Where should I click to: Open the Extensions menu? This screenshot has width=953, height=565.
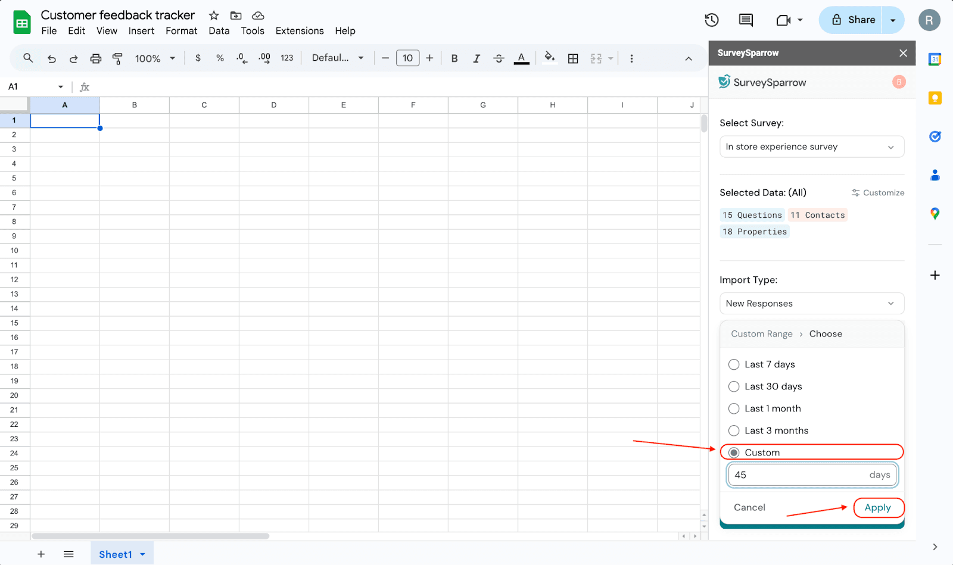299,31
